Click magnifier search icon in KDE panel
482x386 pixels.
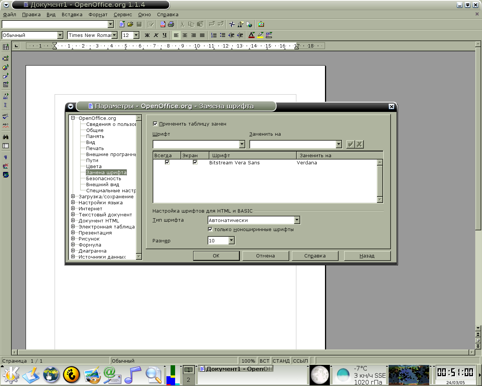[154, 375]
